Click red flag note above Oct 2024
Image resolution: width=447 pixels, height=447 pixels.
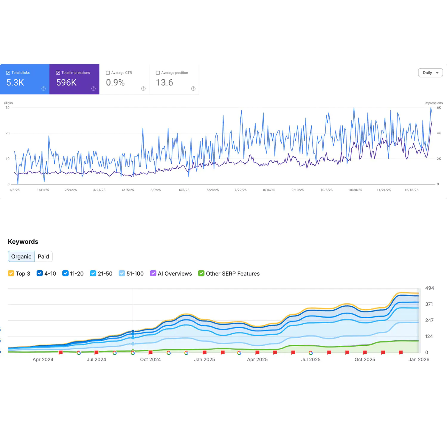150,353
